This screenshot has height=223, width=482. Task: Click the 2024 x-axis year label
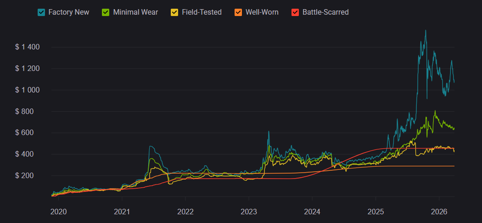[312, 212]
